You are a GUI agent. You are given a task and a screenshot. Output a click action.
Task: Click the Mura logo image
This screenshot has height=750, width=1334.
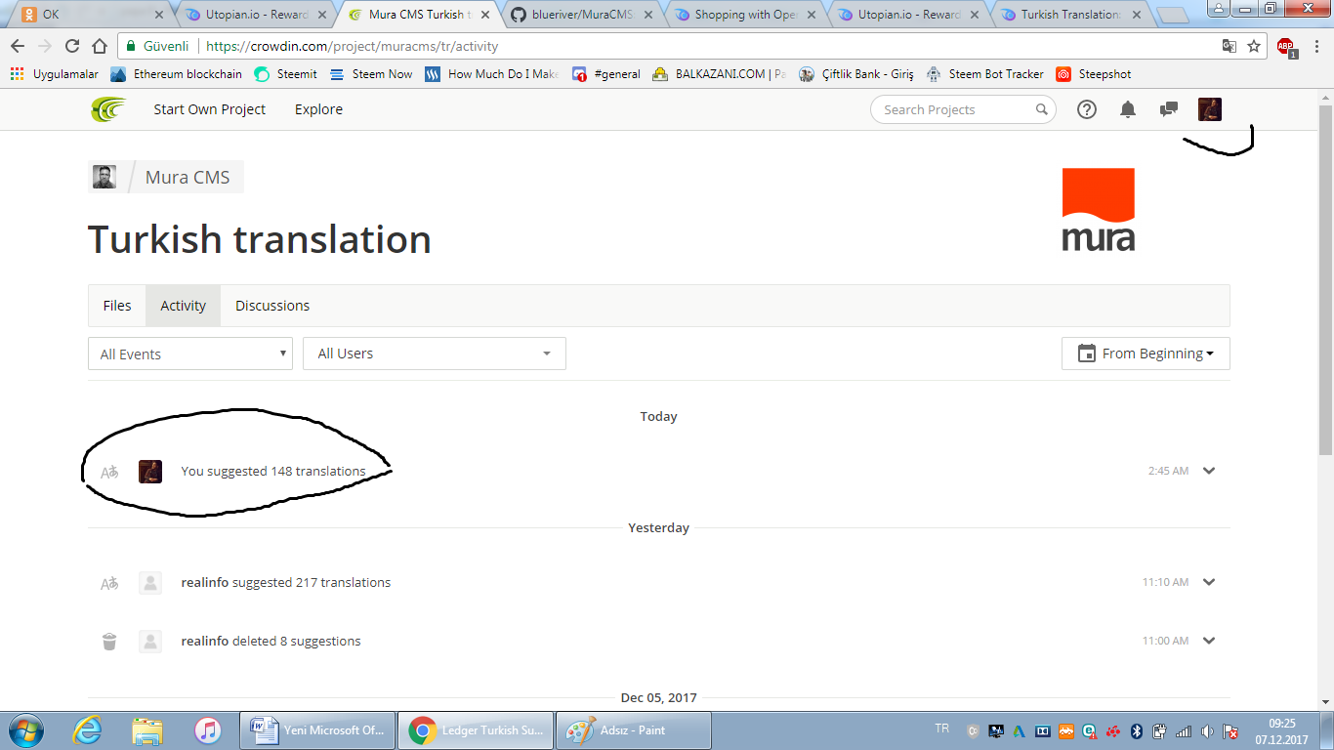click(x=1099, y=210)
